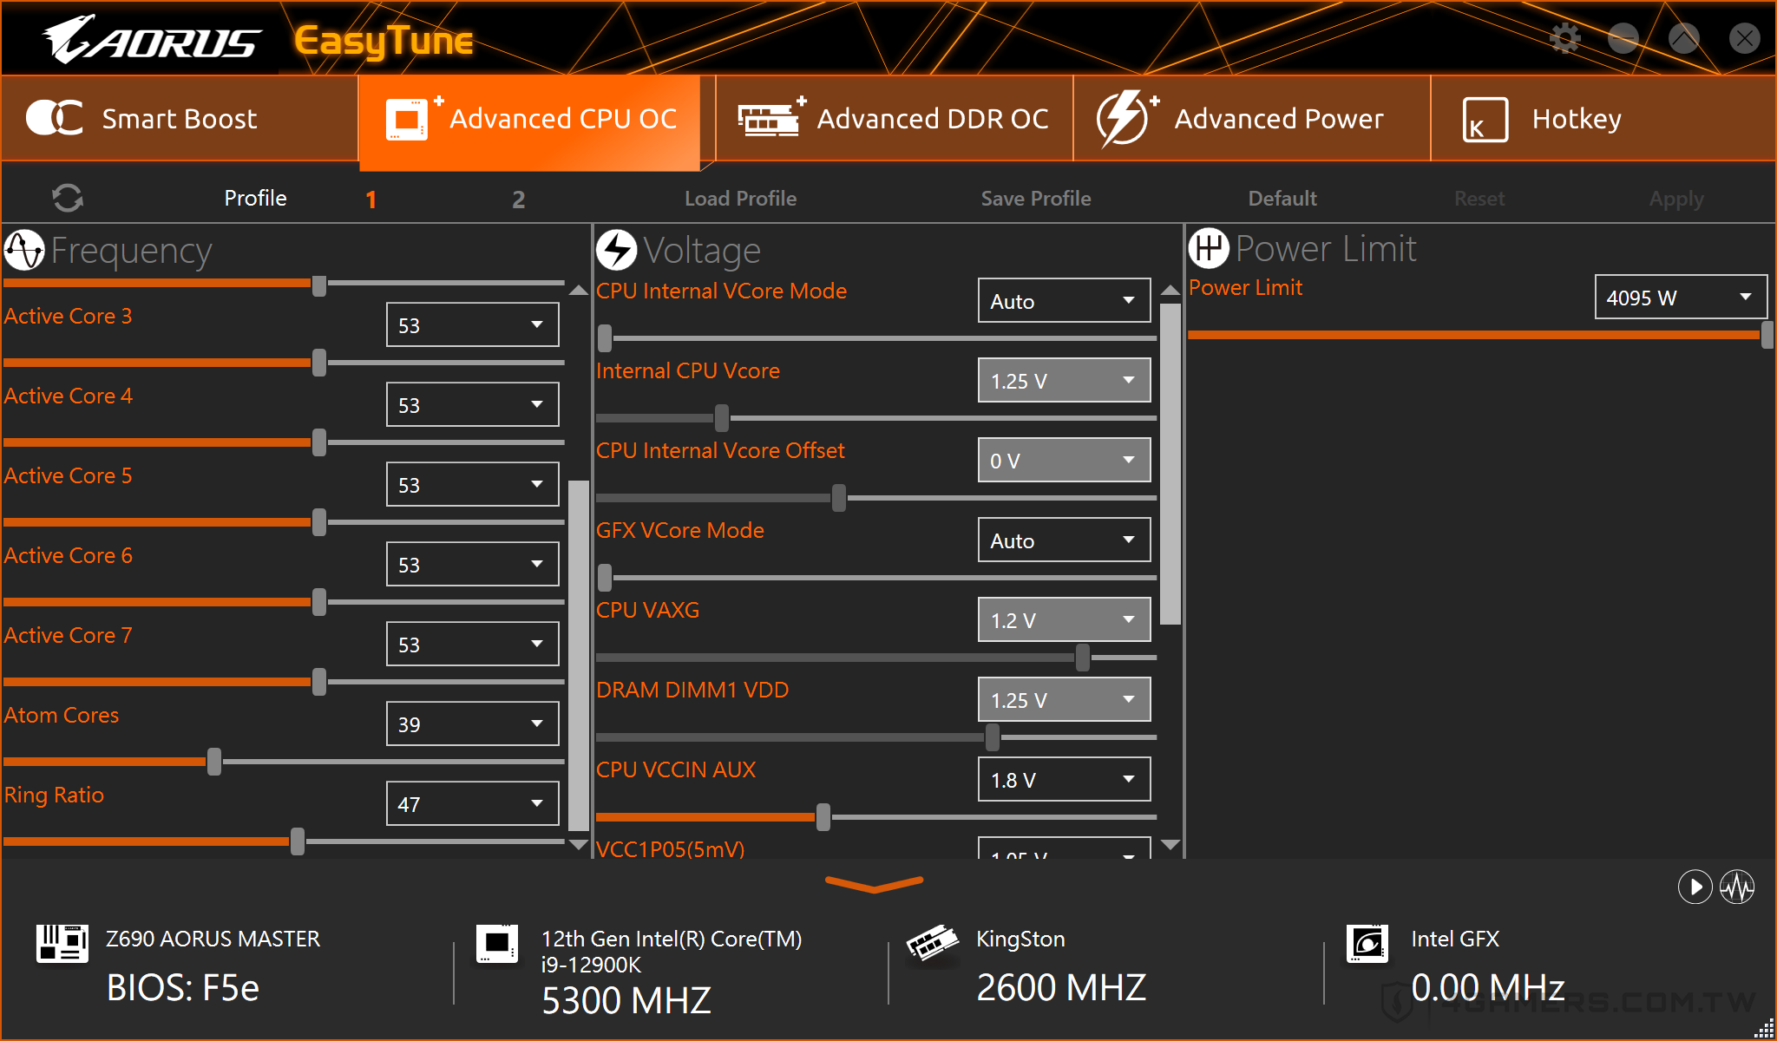Click Load Profile
The height and width of the screenshot is (1041, 1777).
coord(740,199)
